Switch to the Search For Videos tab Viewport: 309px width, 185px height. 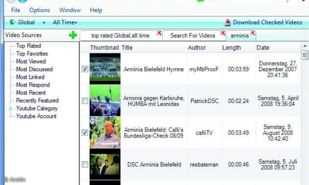pos(193,36)
